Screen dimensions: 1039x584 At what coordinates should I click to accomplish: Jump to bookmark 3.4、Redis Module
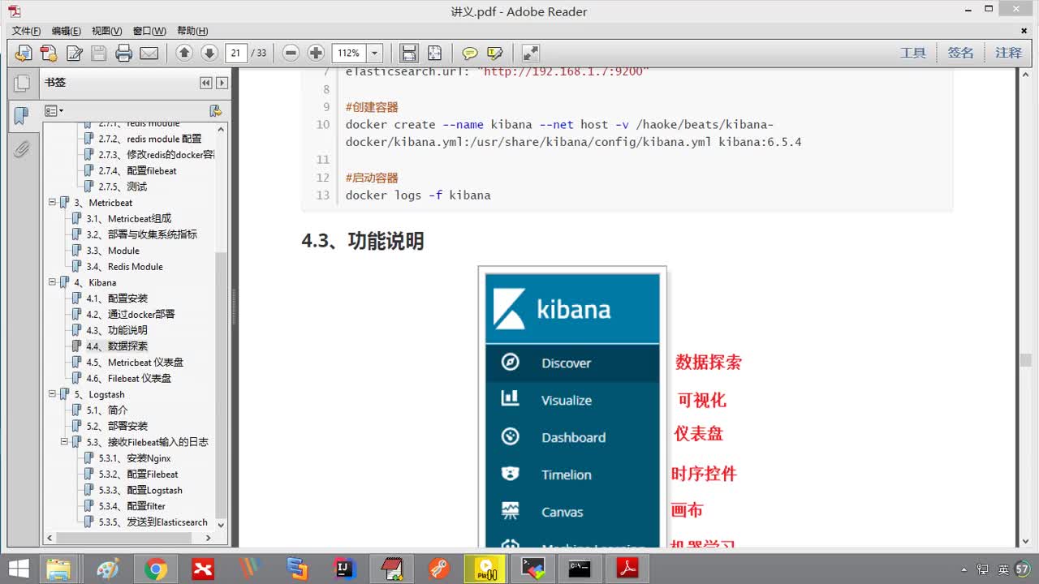click(124, 266)
